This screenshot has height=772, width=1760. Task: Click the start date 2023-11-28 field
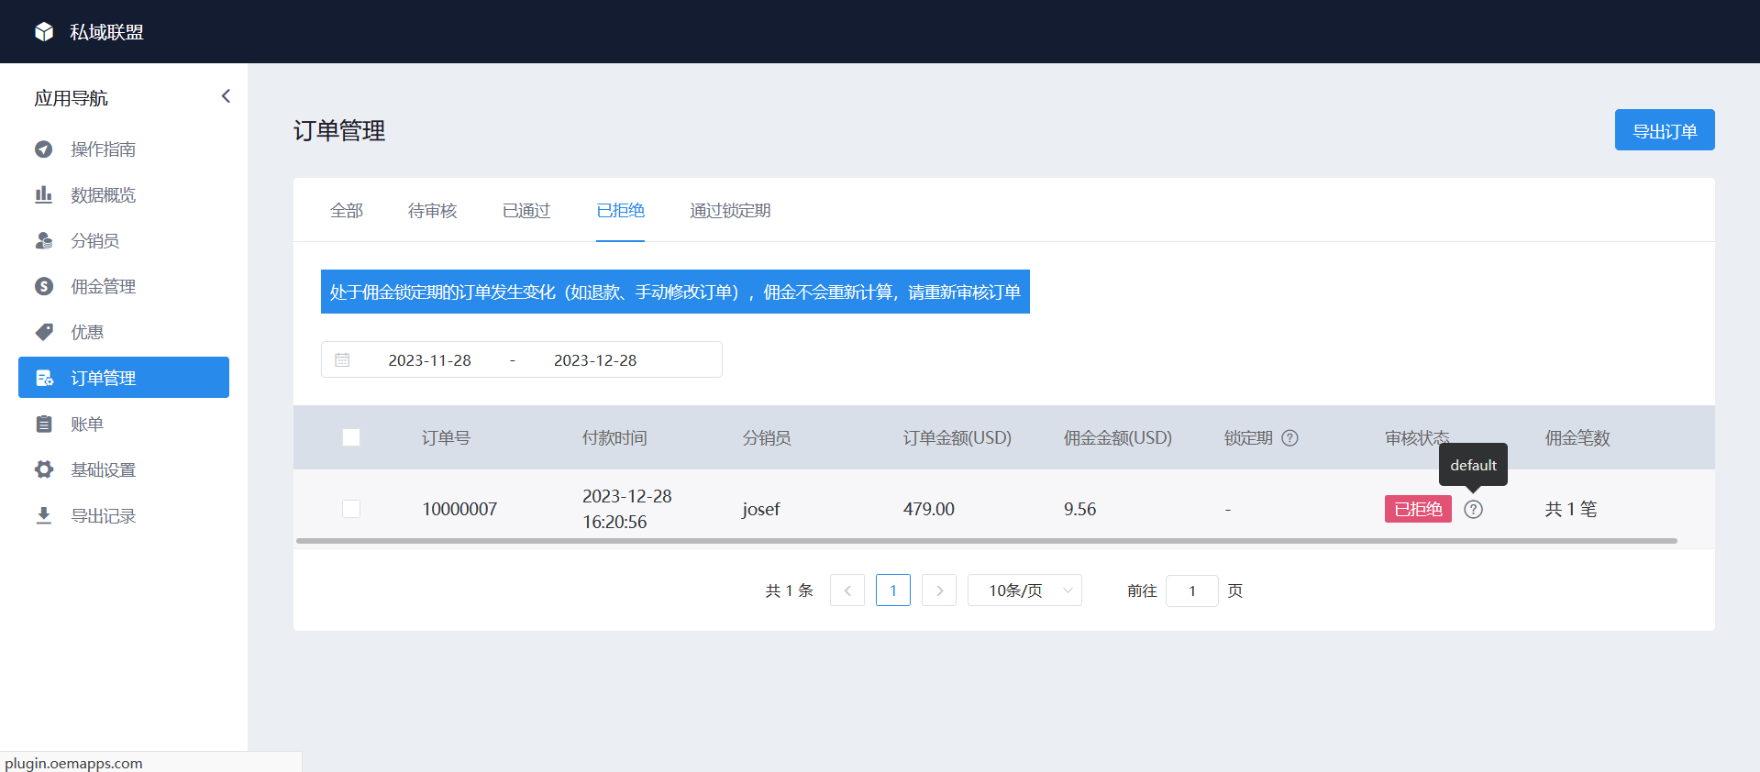click(429, 360)
